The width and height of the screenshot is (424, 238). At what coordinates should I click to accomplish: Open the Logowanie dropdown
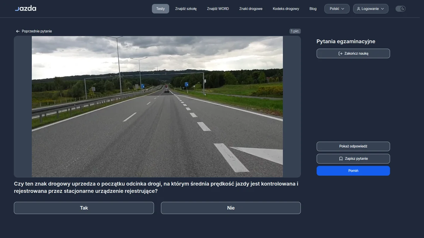click(371, 9)
